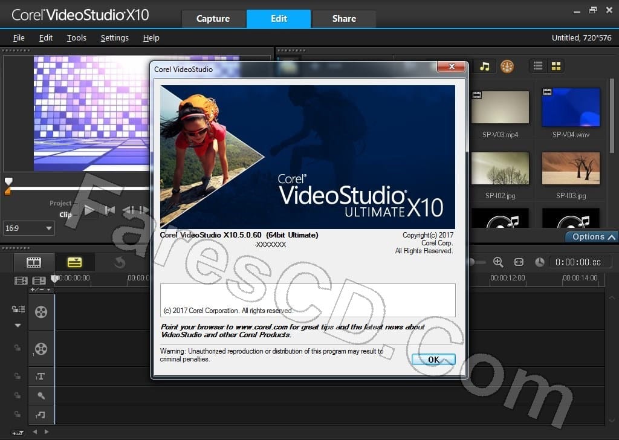619x440 pixels.
Task: Open the File menu
Action: 19,38
